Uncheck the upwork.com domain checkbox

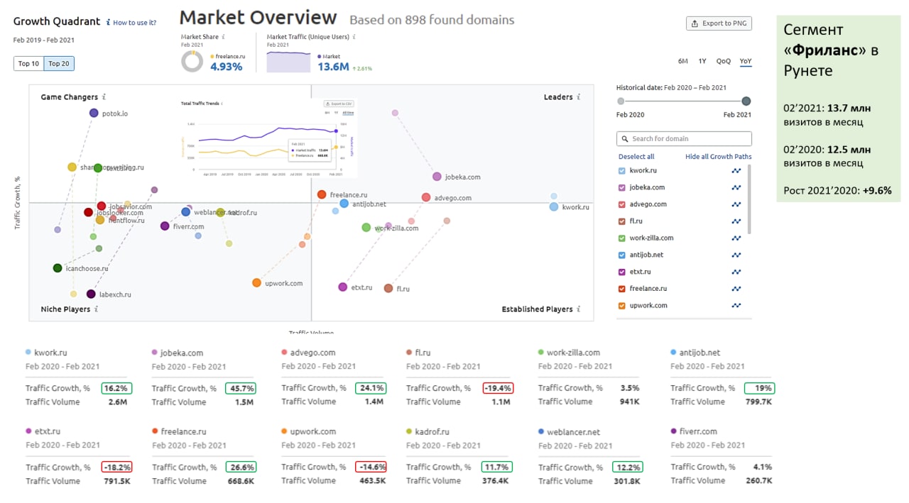622,306
